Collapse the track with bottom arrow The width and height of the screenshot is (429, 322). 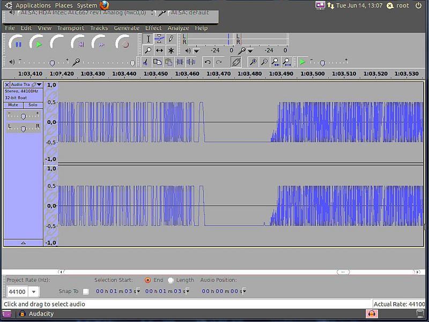[x=23, y=243]
